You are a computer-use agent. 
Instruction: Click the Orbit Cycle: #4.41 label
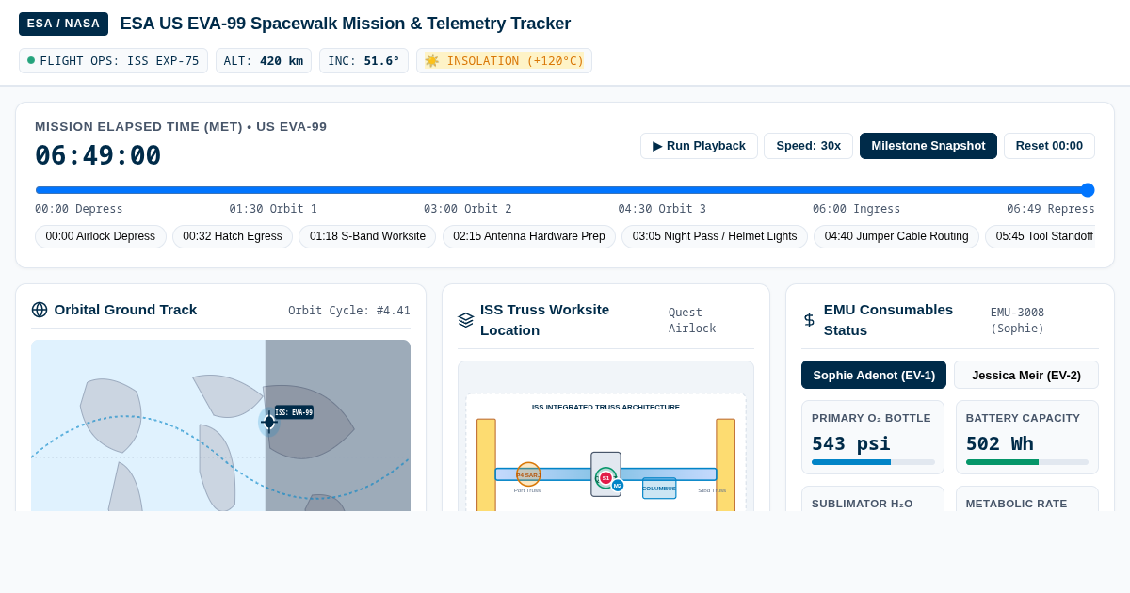point(349,311)
